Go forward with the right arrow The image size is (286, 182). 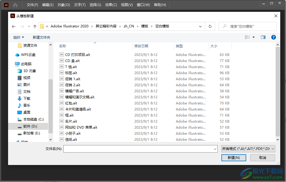coord(22,27)
